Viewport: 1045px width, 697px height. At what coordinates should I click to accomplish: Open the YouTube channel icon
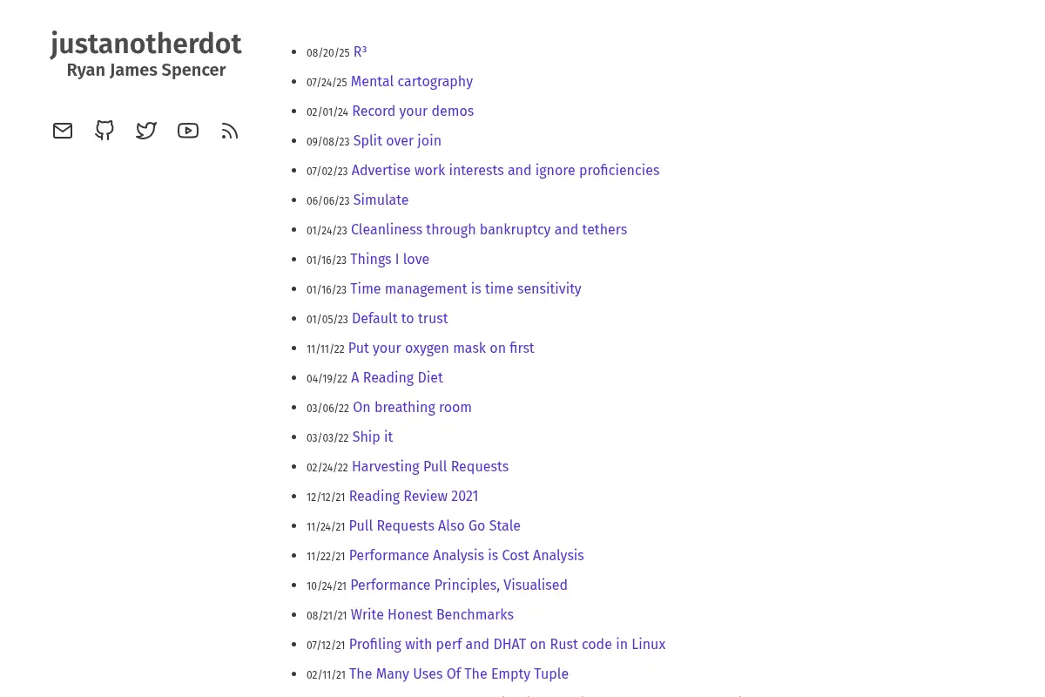pyautogui.click(x=188, y=131)
